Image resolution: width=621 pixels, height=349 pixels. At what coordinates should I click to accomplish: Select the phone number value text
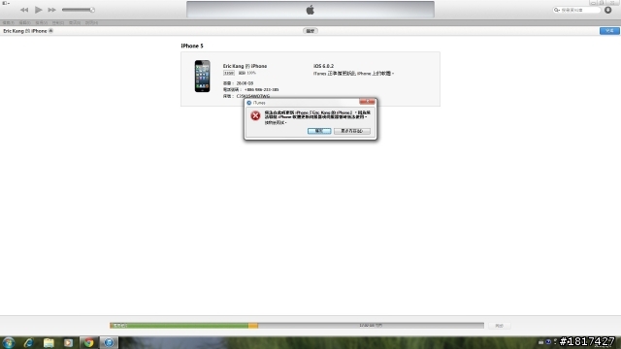(x=261, y=90)
